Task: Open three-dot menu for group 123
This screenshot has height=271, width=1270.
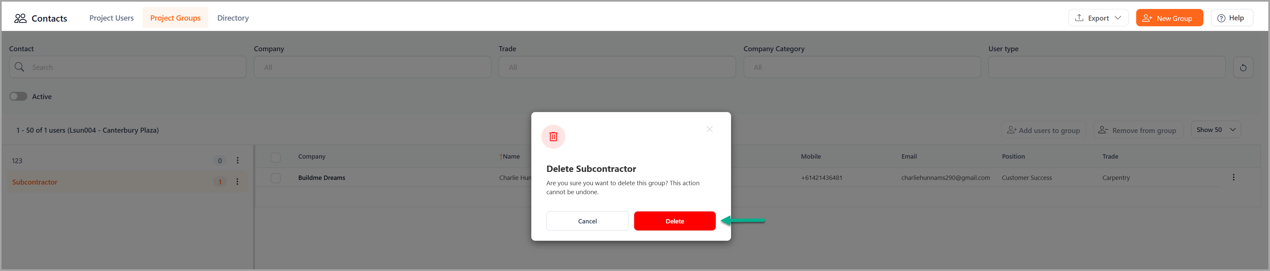Action: click(x=237, y=161)
